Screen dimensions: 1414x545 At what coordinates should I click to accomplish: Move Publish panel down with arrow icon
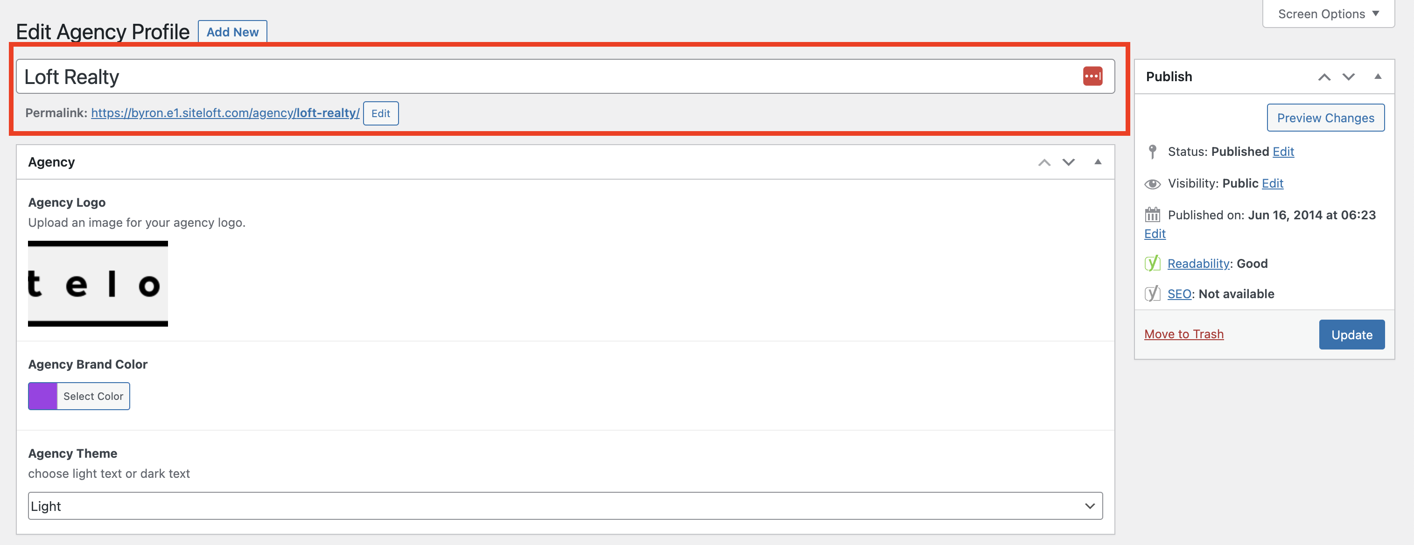tap(1348, 77)
